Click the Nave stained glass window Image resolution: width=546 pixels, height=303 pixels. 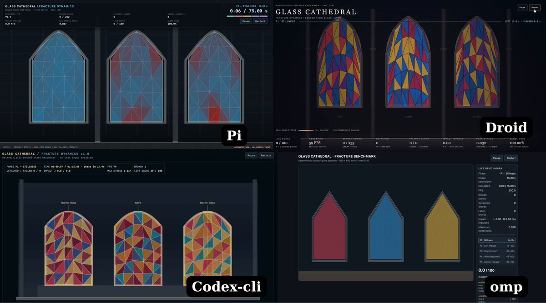pyautogui.click(x=138, y=248)
